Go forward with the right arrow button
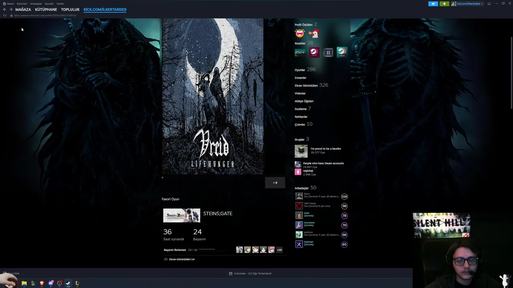The height and width of the screenshot is (288, 513). (10, 9)
